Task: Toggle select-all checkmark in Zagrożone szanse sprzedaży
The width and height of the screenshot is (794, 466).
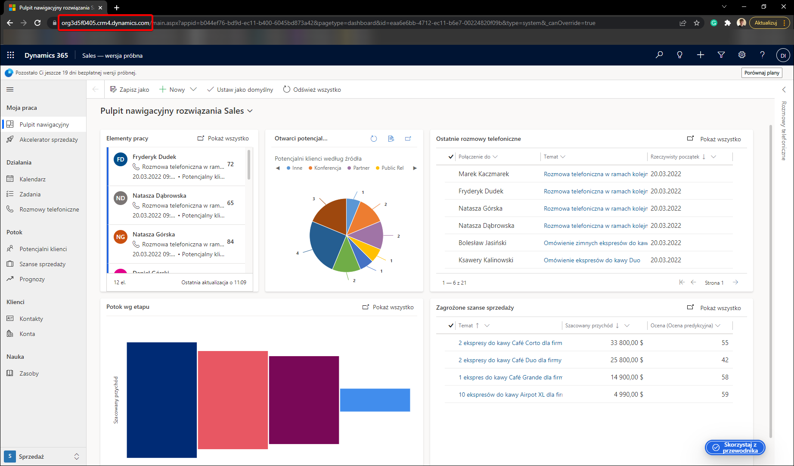Action: pos(451,326)
